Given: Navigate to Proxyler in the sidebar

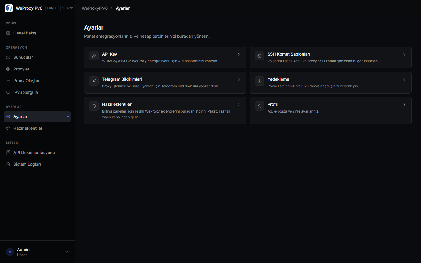Looking at the screenshot, I should pyautogui.click(x=37, y=69).
